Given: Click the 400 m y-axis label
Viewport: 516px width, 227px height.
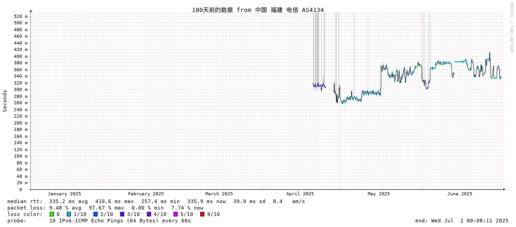Looking at the screenshot, I should point(21,56).
